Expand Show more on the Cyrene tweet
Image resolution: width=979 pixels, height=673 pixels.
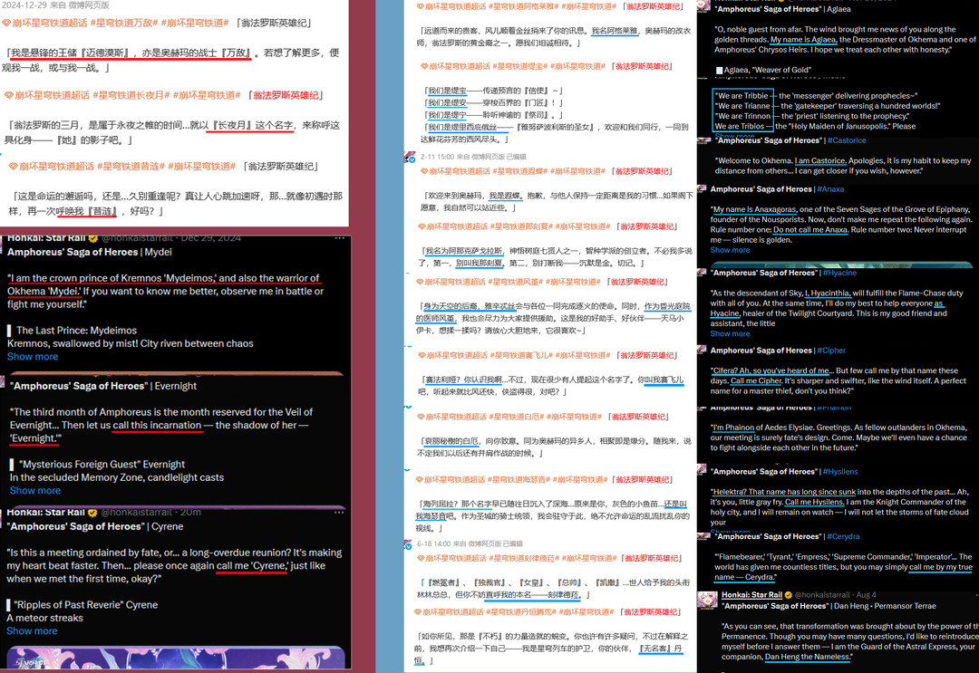[x=32, y=631]
